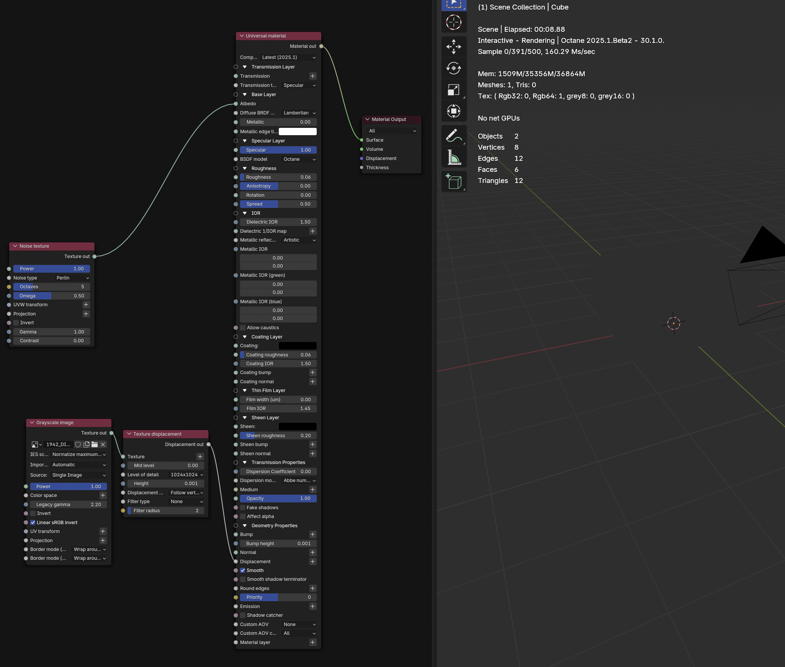Click the Dielectric IOR value field
The width and height of the screenshot is (785, 667).
278,222
